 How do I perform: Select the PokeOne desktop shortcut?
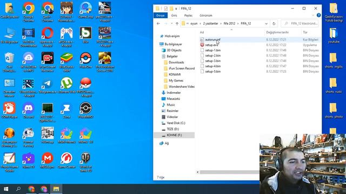click(x=85, y=60)
